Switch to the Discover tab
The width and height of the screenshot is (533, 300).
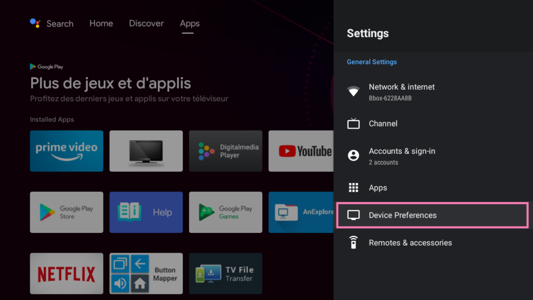(x=146, y=23)
